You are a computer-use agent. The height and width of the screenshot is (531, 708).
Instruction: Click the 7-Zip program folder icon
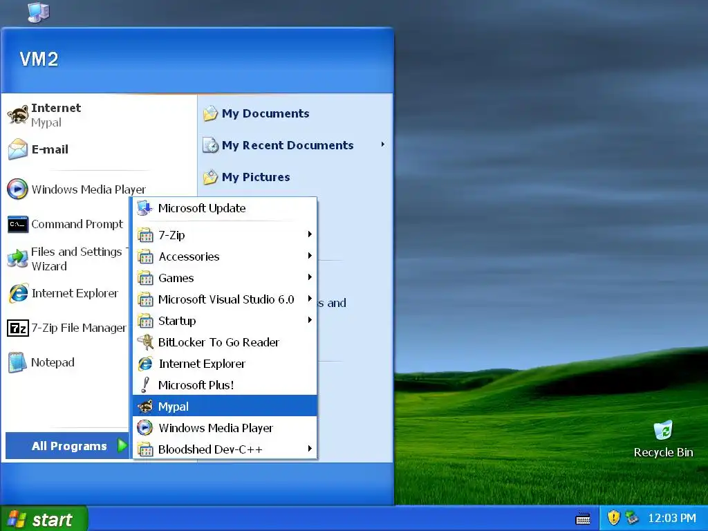coord(145,235)
